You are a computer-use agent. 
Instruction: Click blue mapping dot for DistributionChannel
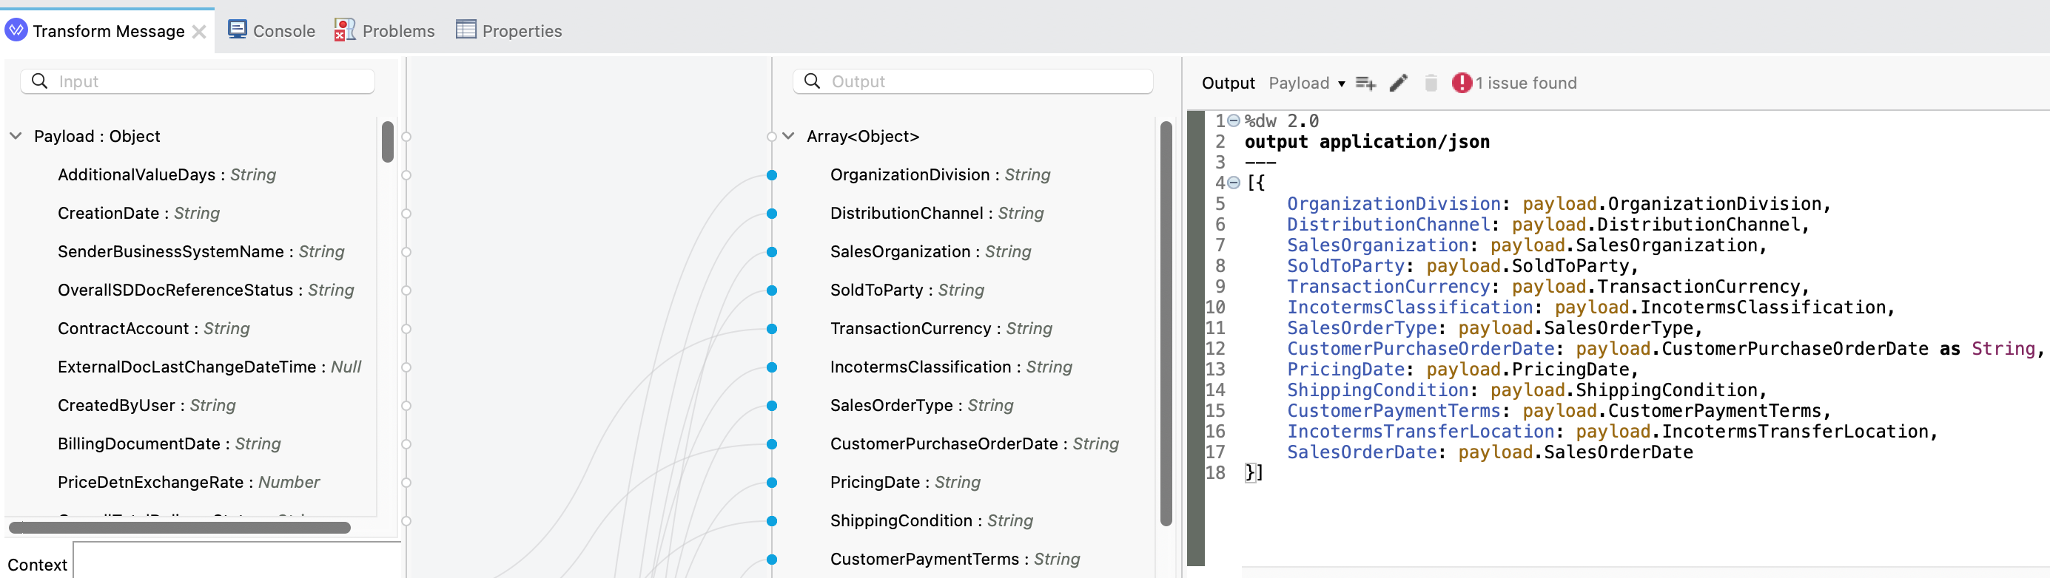tap(772, 213)
